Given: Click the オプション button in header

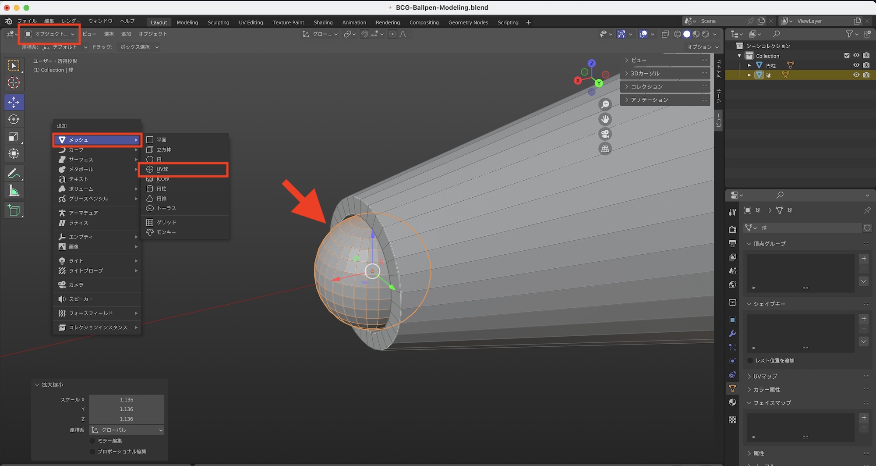Looking at the screenshot, I should click(x=703, y=47).
